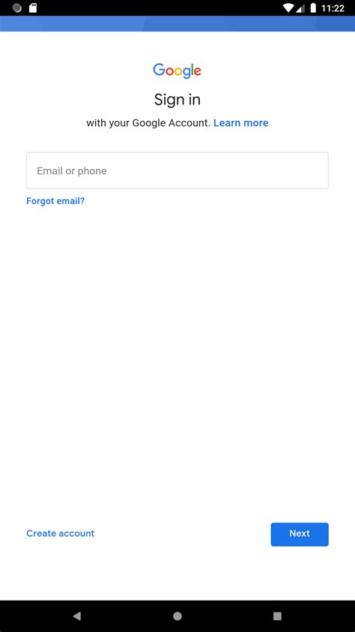
Task: Tap the battery icon in status bar
Action: tap(313, 8)
